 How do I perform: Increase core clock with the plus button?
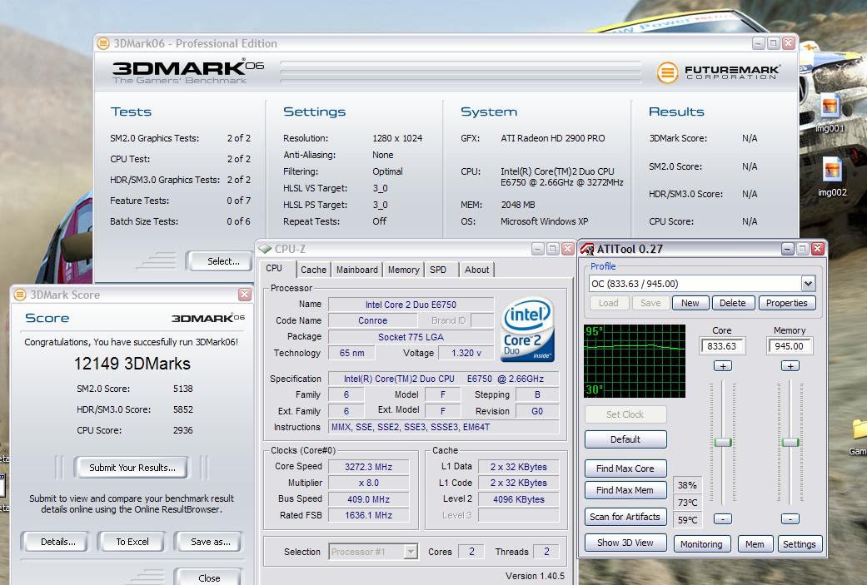coord(723,365)
